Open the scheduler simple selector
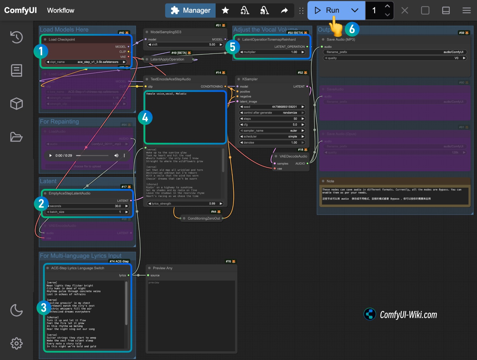477x360 pixels. [x=272, y=137]
